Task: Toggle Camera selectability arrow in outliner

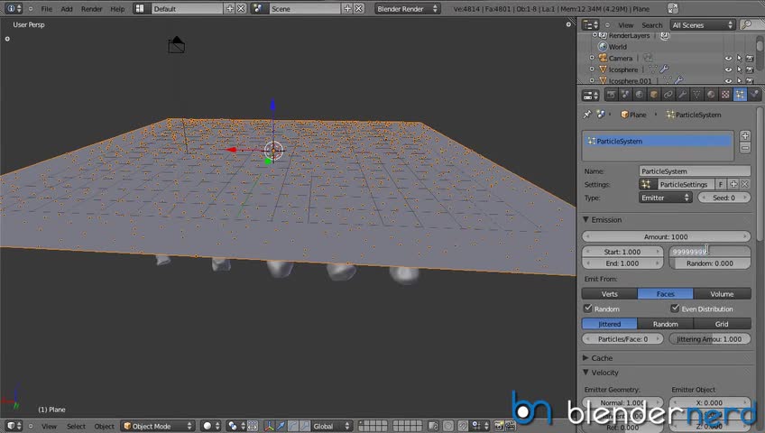Action: 739,58
